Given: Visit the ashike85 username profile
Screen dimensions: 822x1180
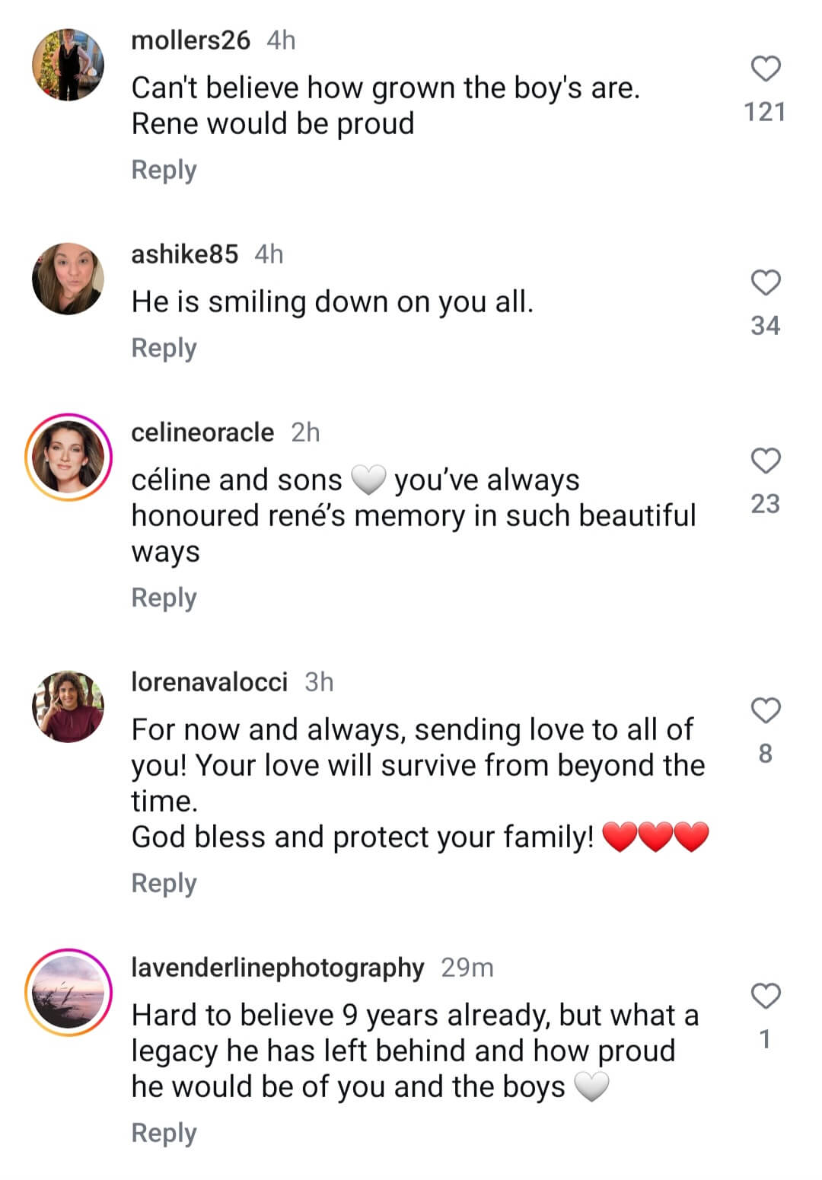Looking at the screenshot, I should tap(184, 254).
